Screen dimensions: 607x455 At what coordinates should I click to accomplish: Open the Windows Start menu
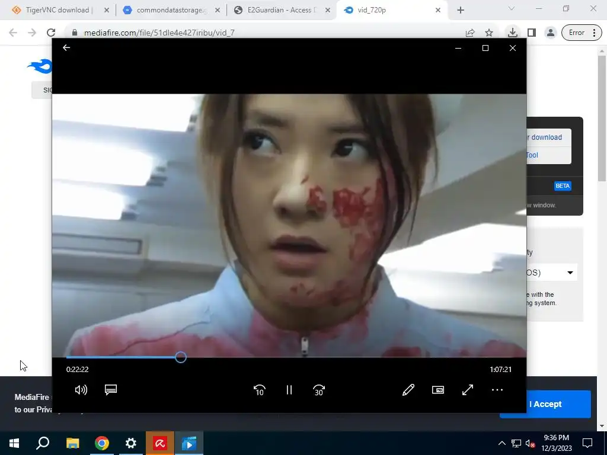(x=14, y=443)
